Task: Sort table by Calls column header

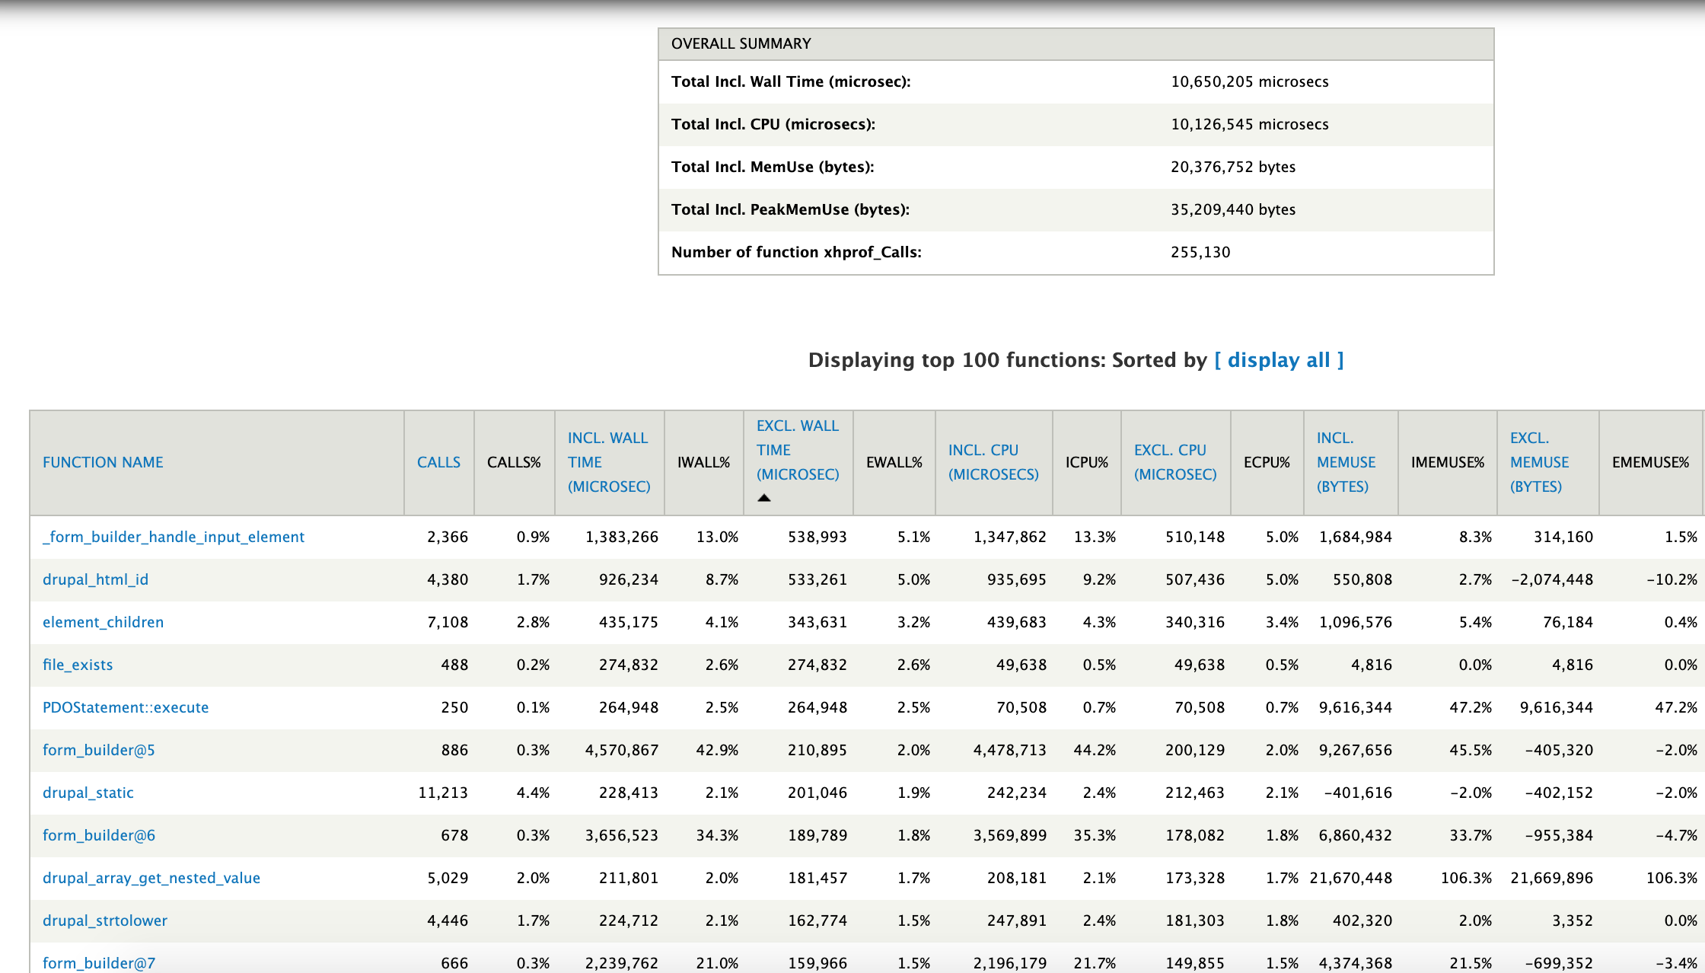Action: pos(438,462)
